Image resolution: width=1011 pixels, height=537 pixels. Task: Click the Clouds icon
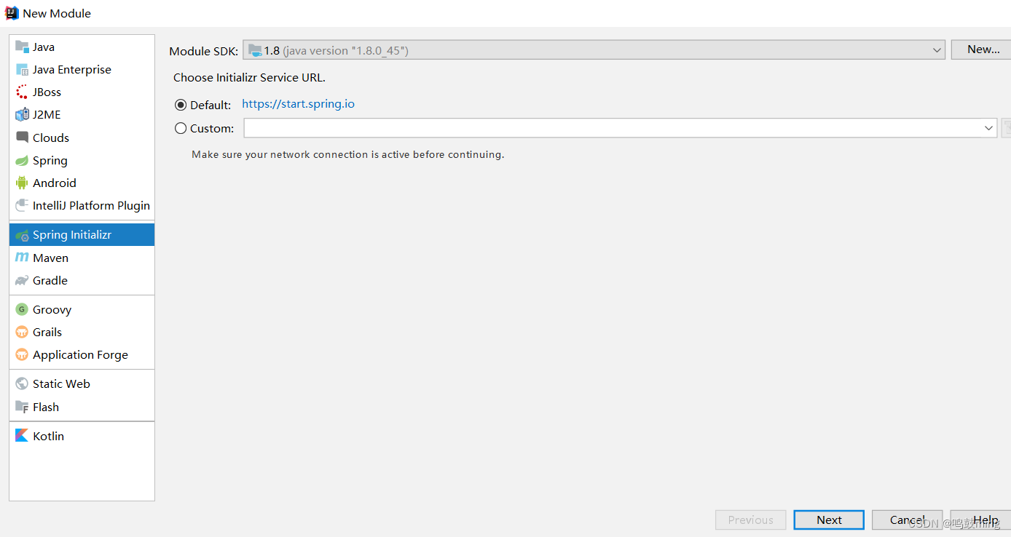(x=22, y=138)
